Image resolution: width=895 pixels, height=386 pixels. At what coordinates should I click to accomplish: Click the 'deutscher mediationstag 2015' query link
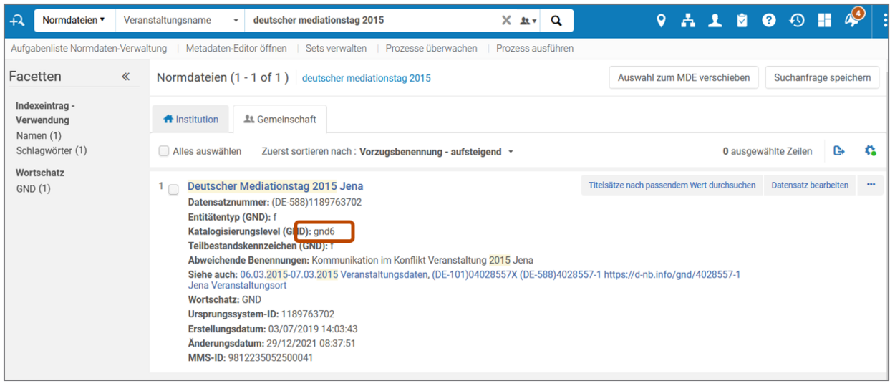tap(367, 78)
